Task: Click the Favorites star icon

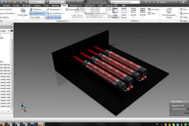Action: tap(154, 2)
